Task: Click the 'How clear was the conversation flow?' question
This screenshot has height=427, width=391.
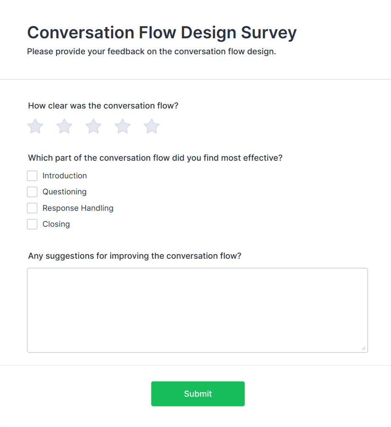Action: 103,106
